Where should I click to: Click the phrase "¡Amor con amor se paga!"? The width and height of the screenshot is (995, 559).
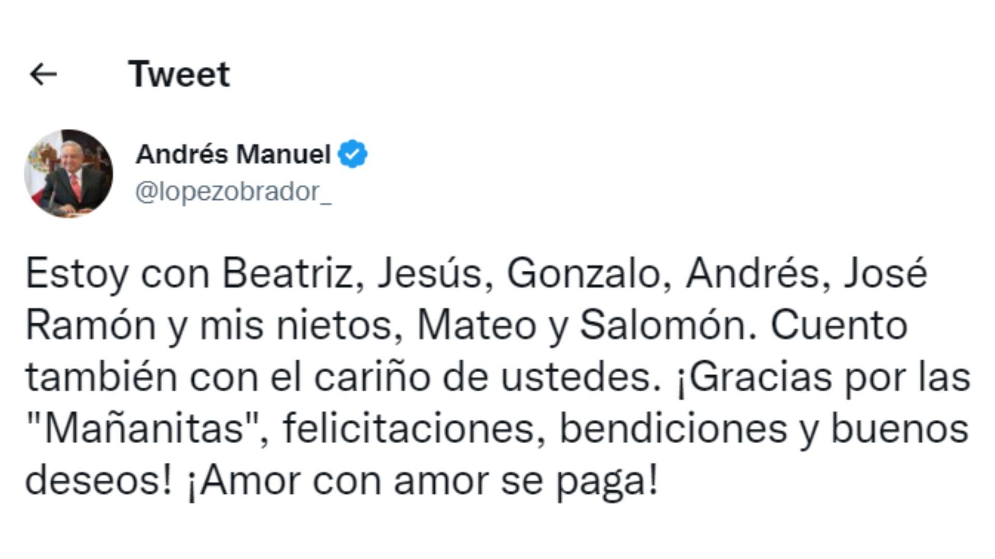(x=422, y=480)
